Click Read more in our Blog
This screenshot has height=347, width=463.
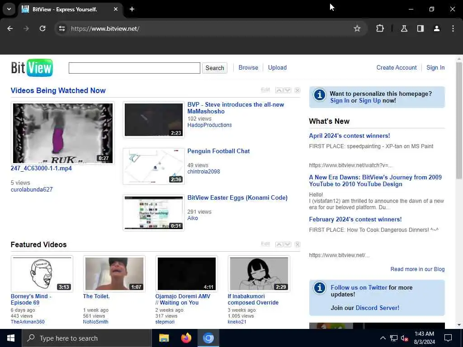pyautogui.click(x=417, y=269)
